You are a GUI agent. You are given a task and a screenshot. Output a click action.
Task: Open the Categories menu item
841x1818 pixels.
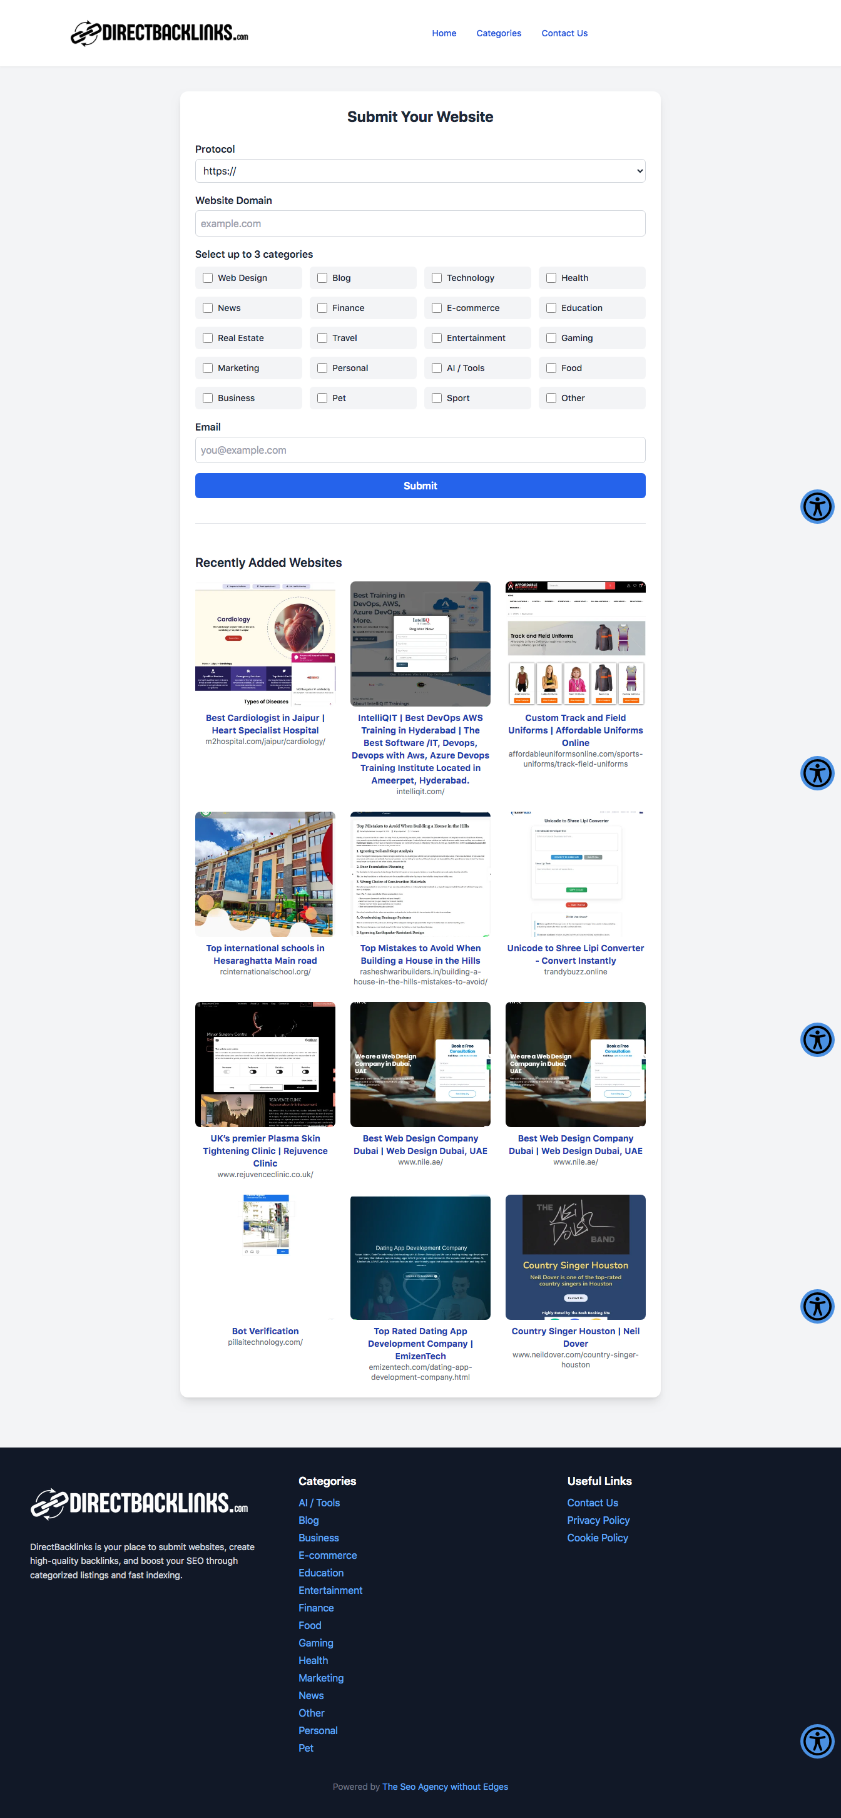click(498, 33)
